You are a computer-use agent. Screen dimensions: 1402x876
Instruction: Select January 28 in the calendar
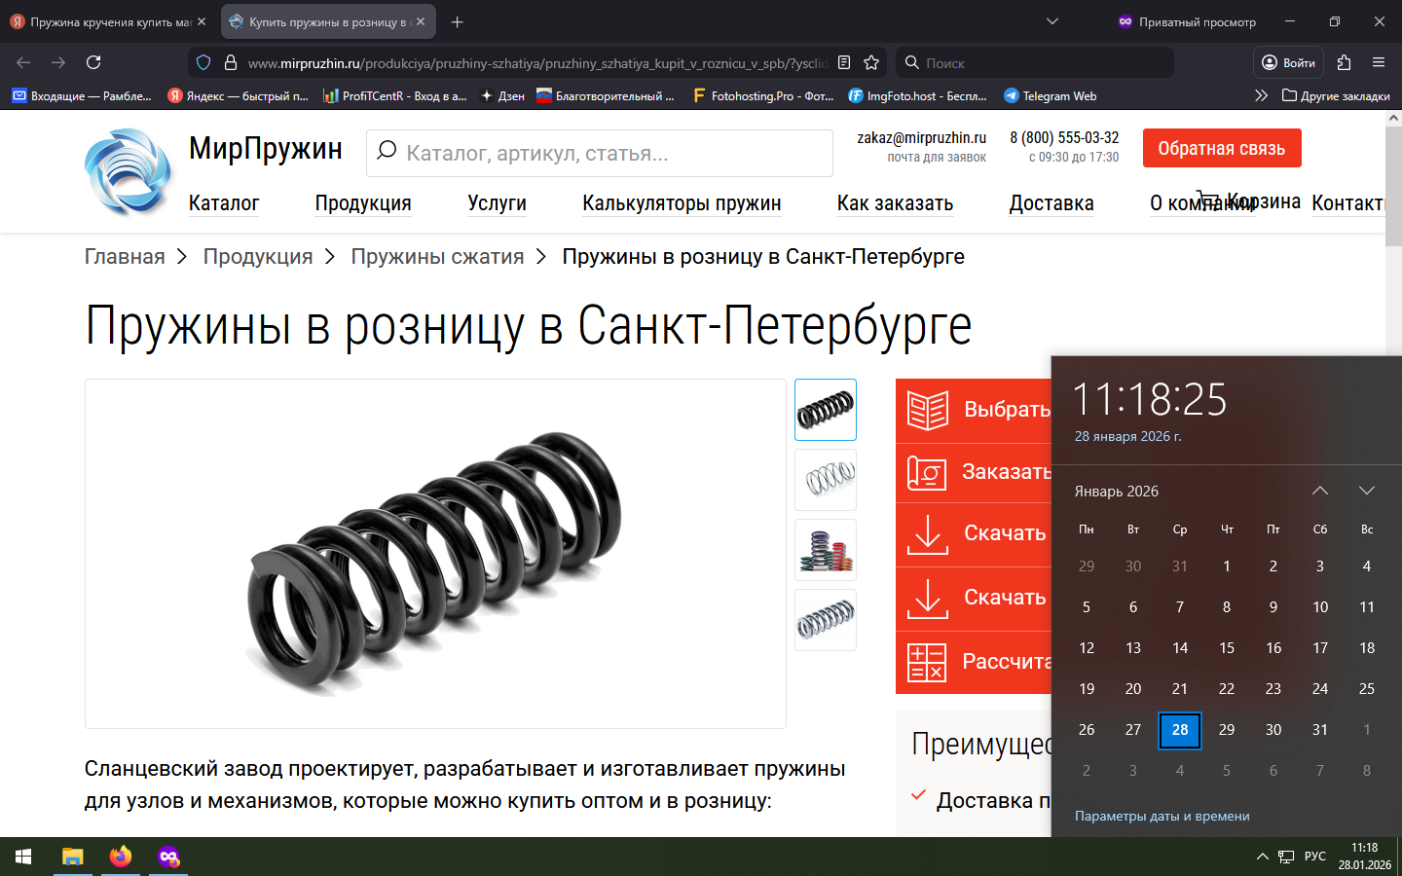pos(1180,730)
